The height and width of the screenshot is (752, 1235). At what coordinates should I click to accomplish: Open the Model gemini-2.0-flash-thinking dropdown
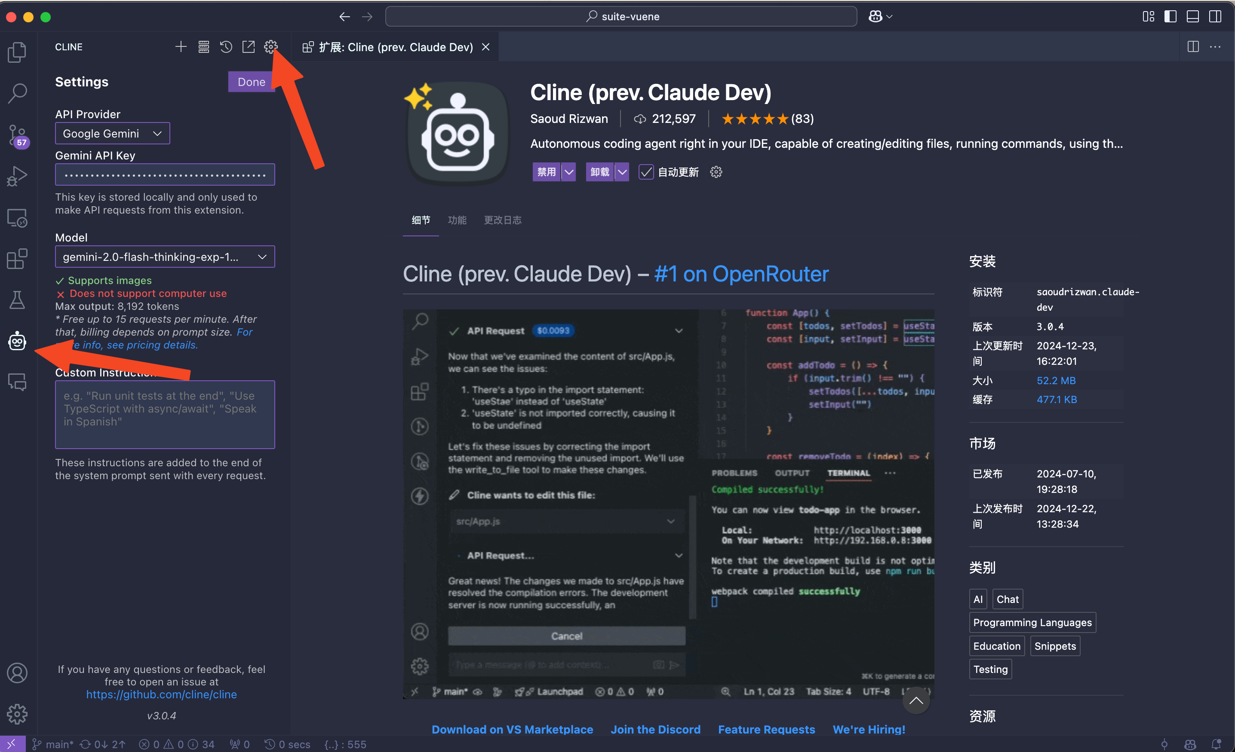coord(165,257)
